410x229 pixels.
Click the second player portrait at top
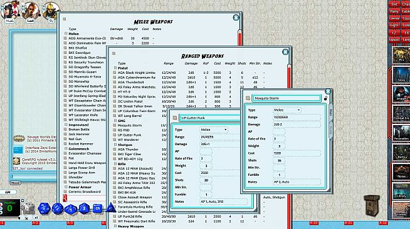click(30, 11)
